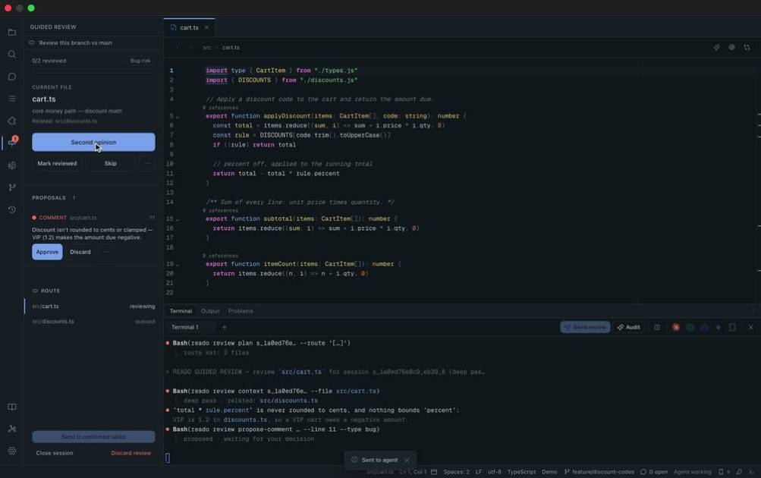Click the Spaces: 2 indentation setting

pyautogui.click(x=456, y=472)
